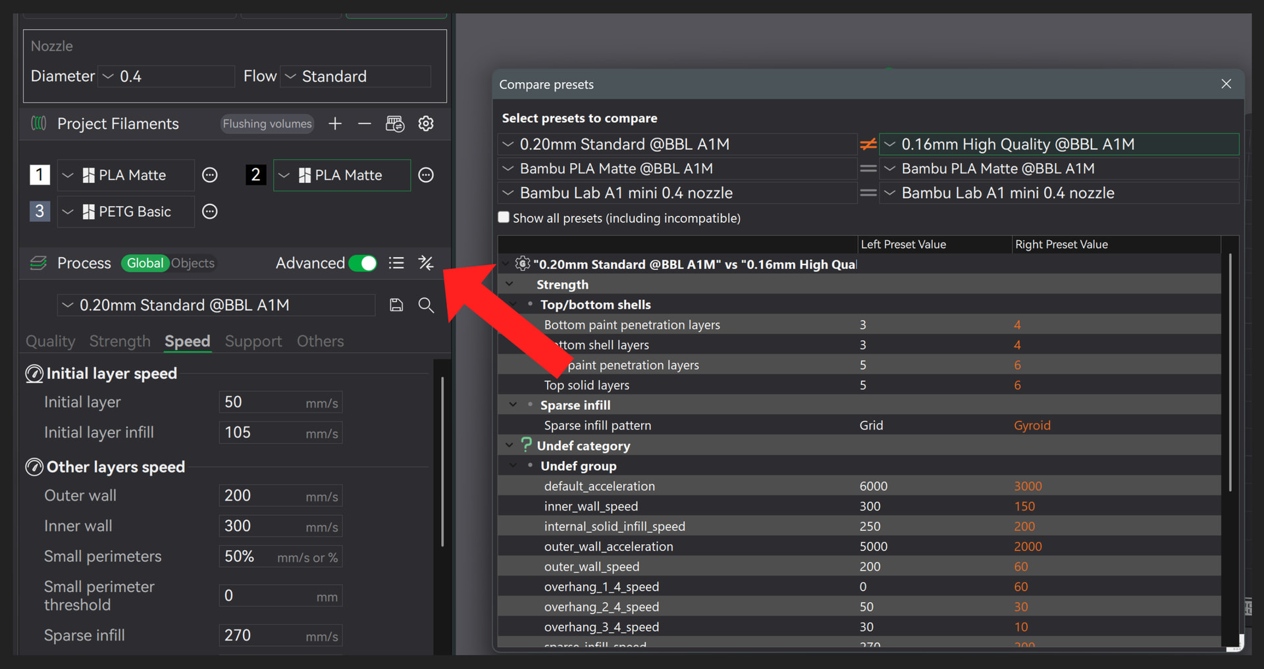Enable Show all presets including incompatible
Image resolution: width=1264 pixels, height=669 pixels.
pyautogui.click(x=504, y=217)
